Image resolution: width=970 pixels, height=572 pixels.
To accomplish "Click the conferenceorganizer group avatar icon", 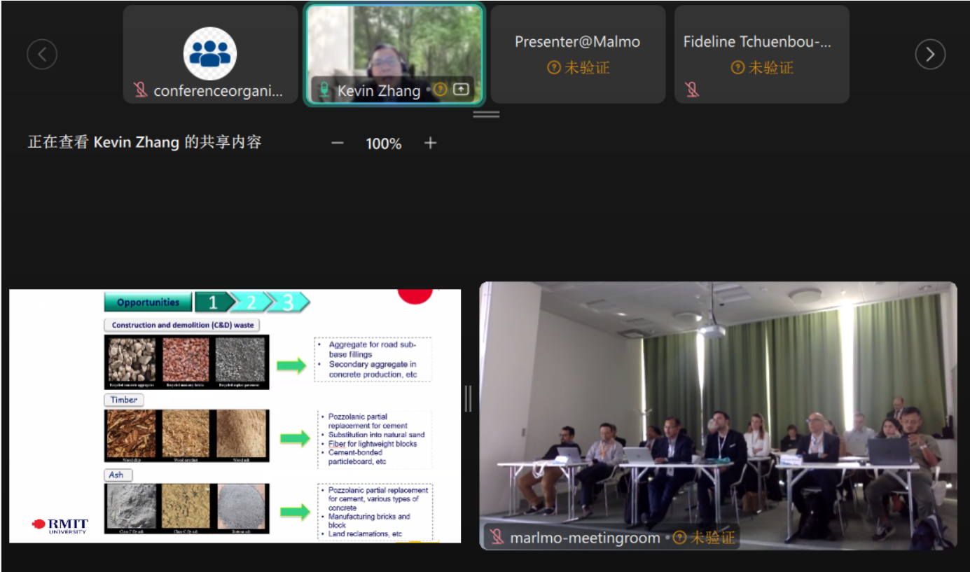I will tap(210, 53).
